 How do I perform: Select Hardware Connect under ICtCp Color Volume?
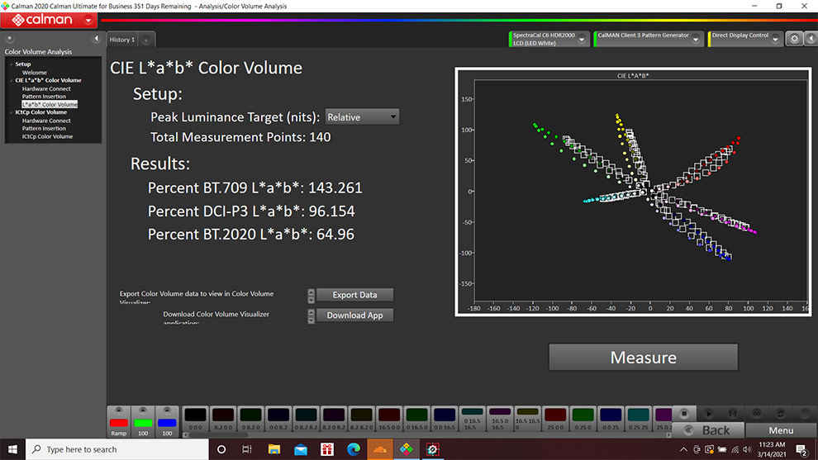point(46,121)
